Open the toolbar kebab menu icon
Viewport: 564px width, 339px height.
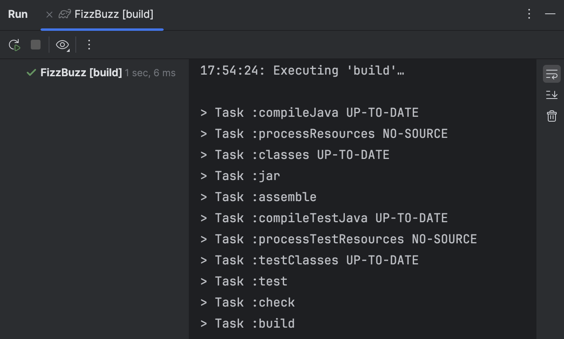89,45
